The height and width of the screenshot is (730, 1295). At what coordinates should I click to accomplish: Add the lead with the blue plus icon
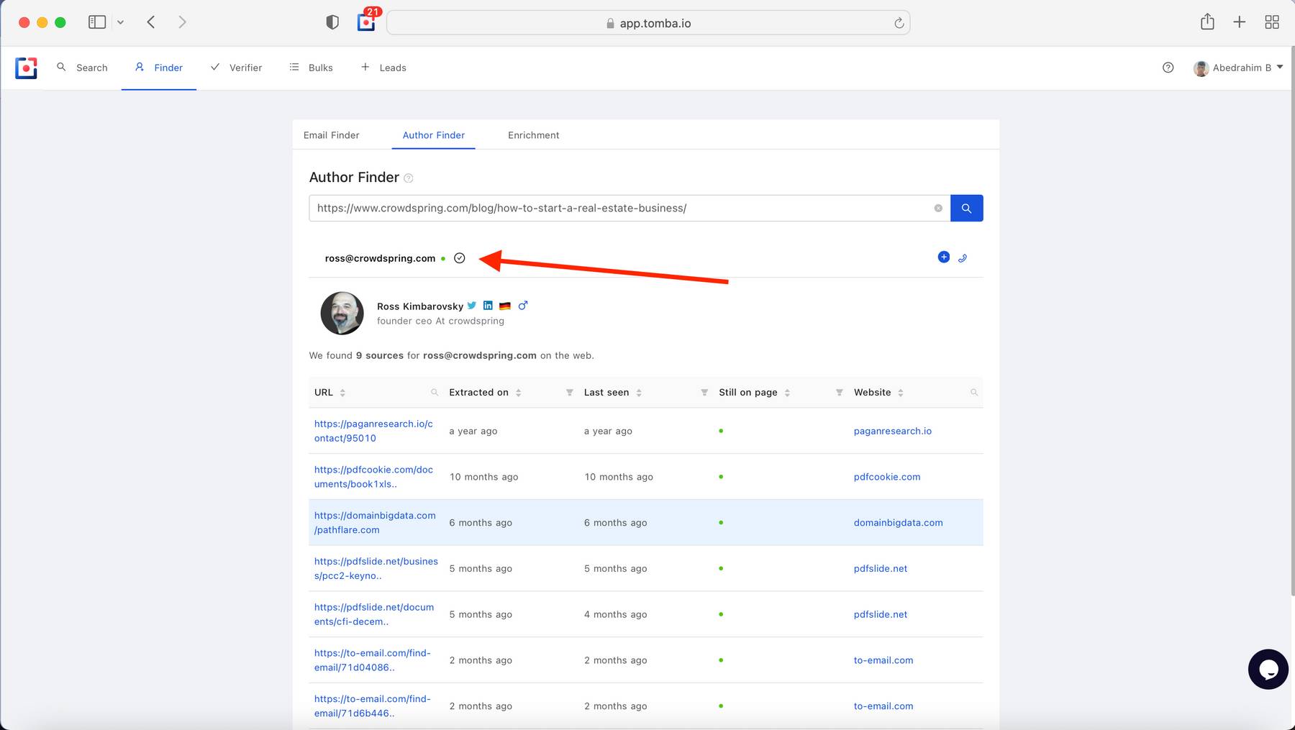tap(944, 257)
